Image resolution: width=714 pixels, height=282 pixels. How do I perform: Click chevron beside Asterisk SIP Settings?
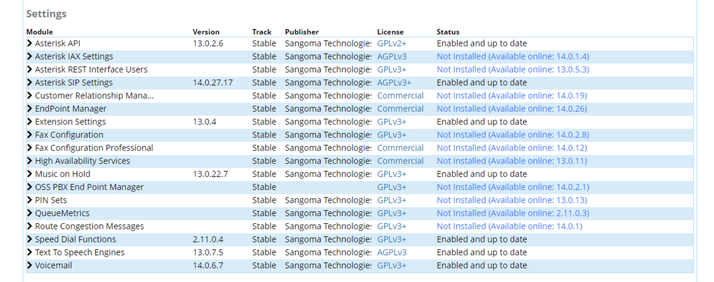tap(29, 83)
